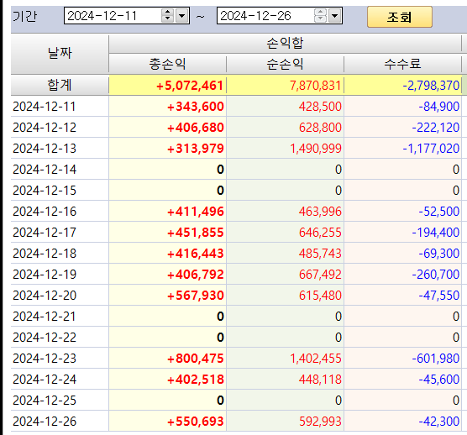Viewport: 467px width, 435px height.
Task: Open the start date 2024-12-11 dropdown
Action: pos(182,16)
